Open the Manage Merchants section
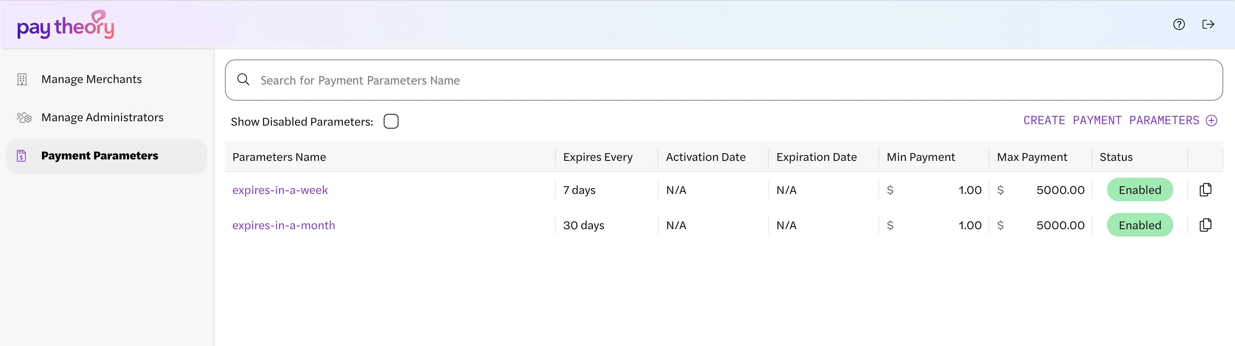Image resolution: width=1235 pixels, height=346 pixels. 92,79
